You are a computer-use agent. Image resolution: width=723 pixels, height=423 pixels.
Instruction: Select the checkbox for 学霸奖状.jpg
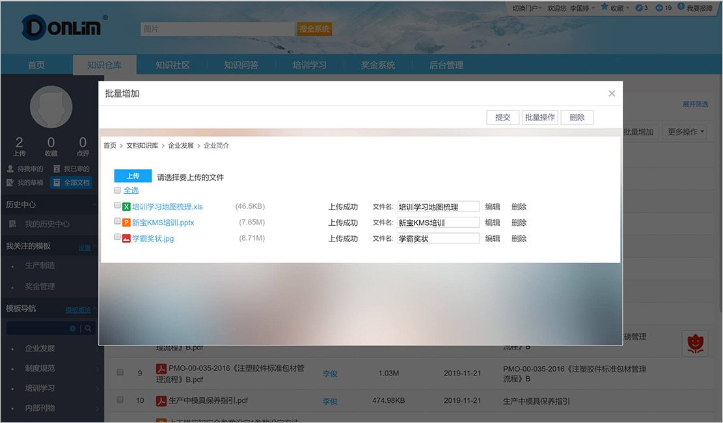click(117, 238)
